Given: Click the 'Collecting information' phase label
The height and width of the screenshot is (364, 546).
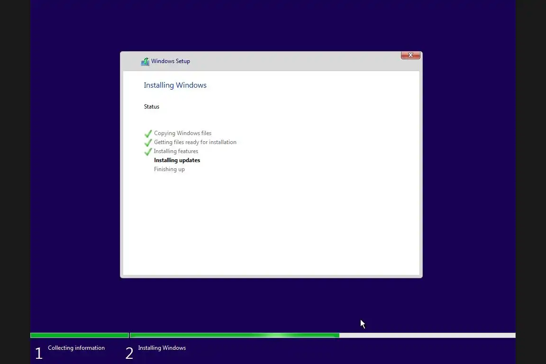Looking at the screenshot, I should click(x=76, y=348).
